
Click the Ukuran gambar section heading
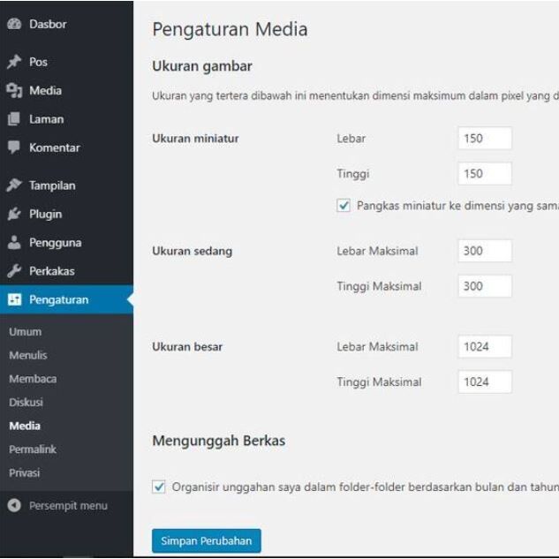click(x=202, y=66)
